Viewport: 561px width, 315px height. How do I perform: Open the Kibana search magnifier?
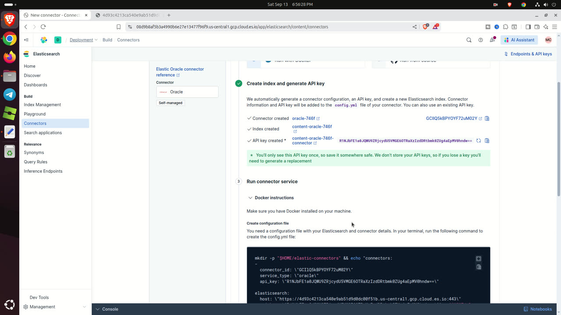pyautogui.click(x=469, y=40)
